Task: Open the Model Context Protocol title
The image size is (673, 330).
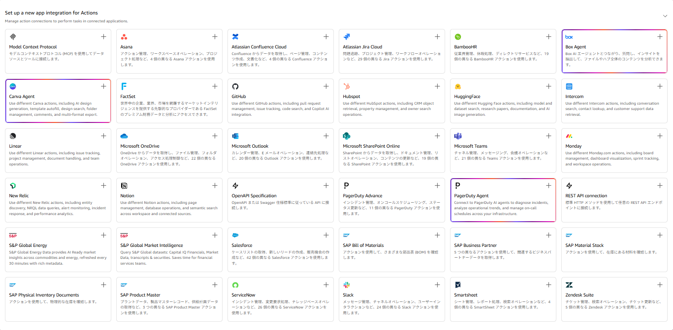Action: (33, 47)
